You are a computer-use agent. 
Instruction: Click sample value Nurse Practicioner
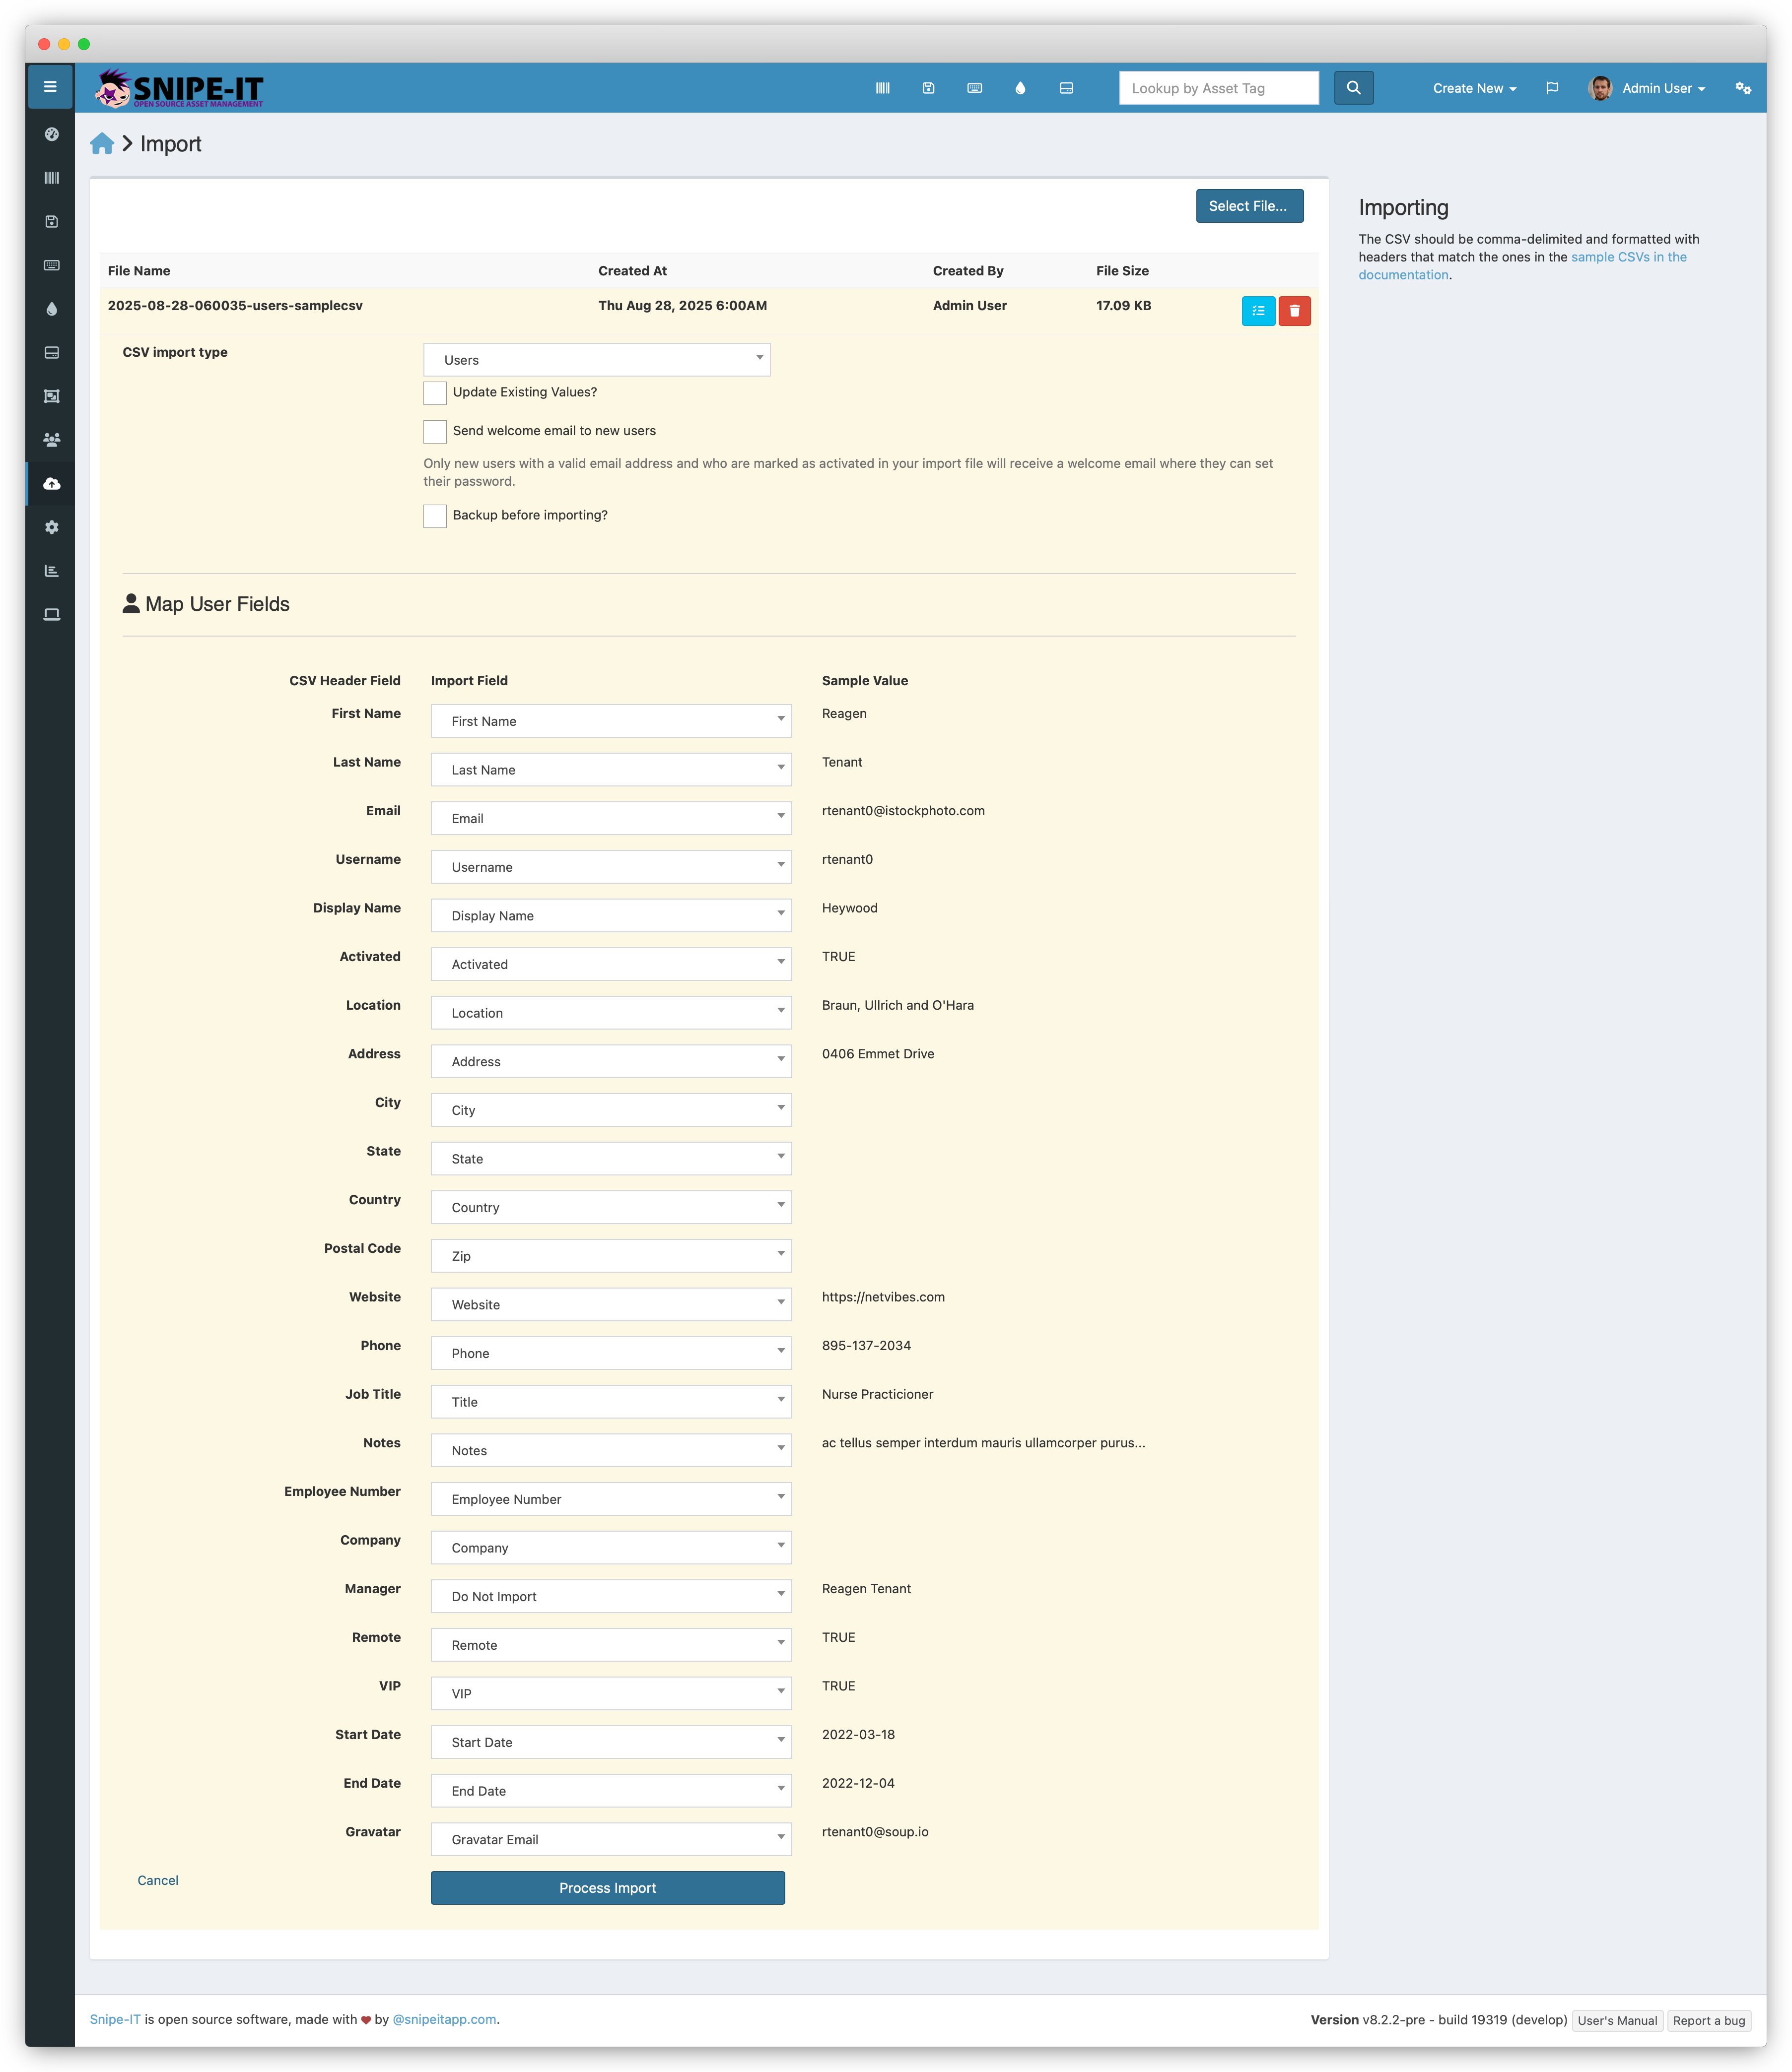coord(878,1394)
